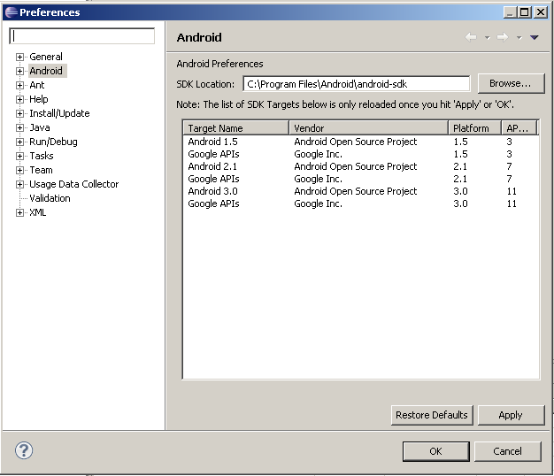Select Google APIs row for platform 3.0
554x476 pixels.
[361, 203]
